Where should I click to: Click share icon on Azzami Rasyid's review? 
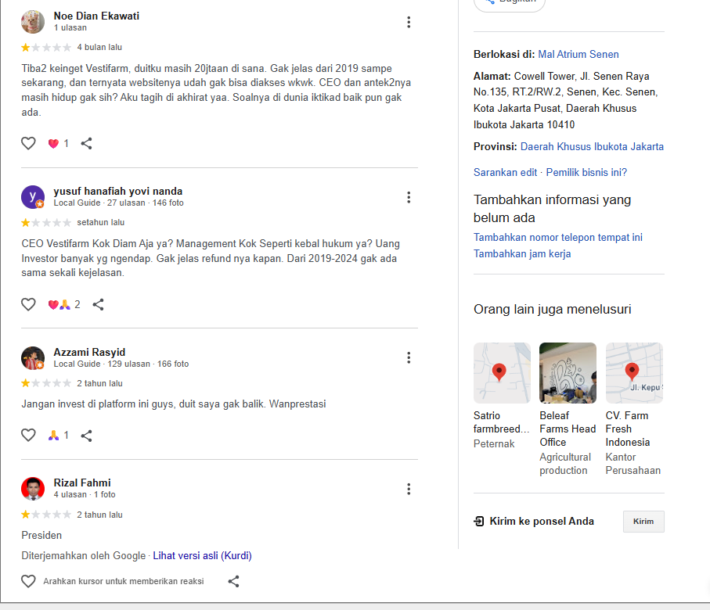tap(87, 435)
